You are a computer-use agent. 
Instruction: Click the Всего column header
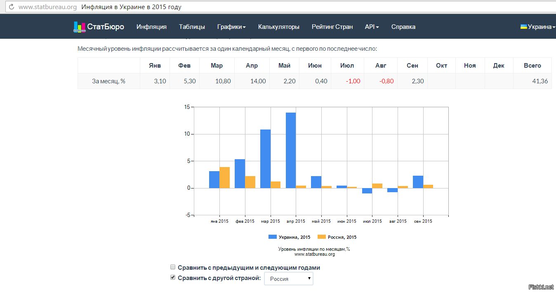(532, 66)
